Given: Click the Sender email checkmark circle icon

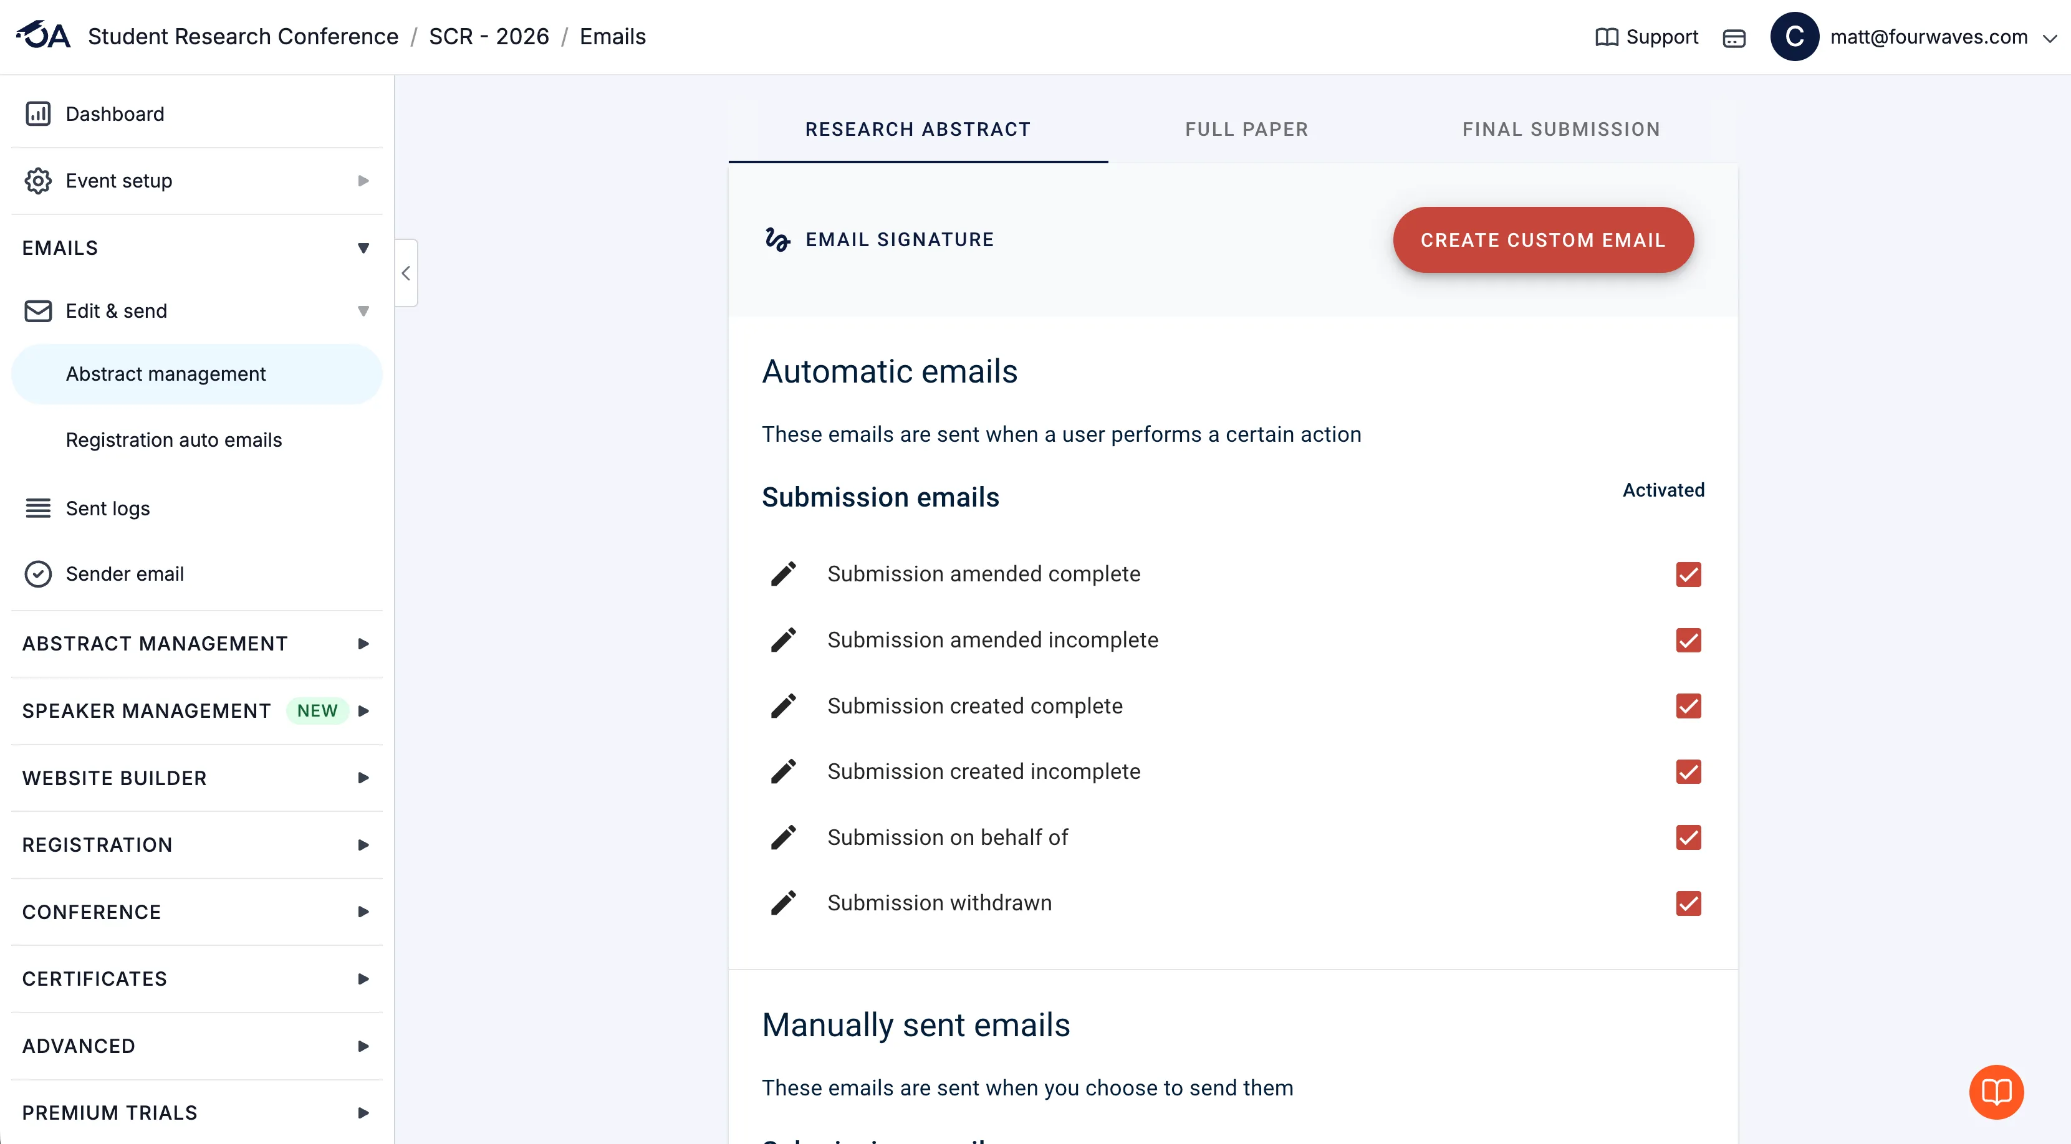Looking at the screenshot, I should coord(38,574).
